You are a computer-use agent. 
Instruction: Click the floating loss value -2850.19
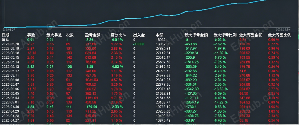click(x=192, y=102)
